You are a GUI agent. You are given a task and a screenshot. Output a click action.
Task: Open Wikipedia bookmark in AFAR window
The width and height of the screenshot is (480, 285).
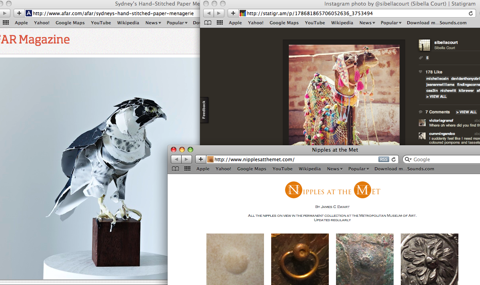coord(128,23)
